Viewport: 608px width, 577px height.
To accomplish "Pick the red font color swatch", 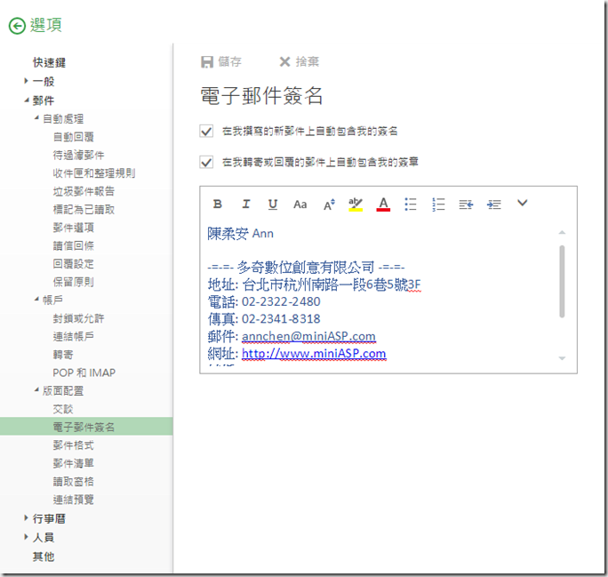I will point(383,204).
